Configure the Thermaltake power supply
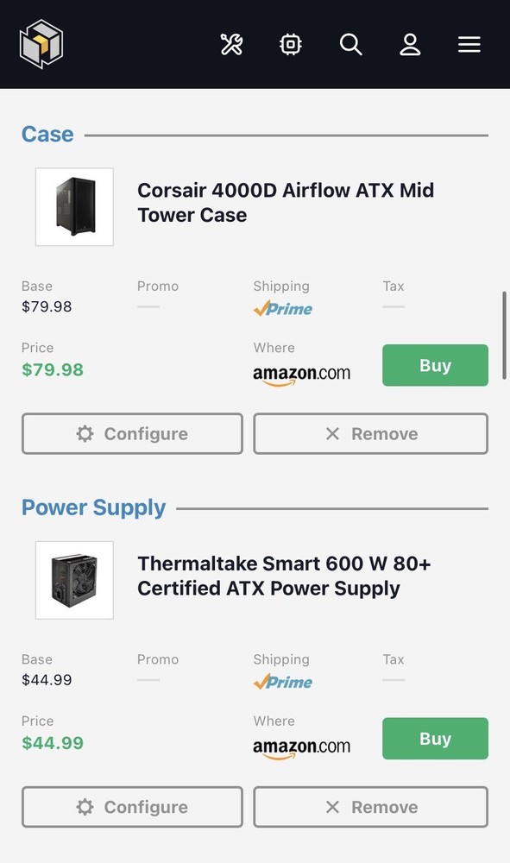Viewport: 510px width, 863px height. pos(131,806)
